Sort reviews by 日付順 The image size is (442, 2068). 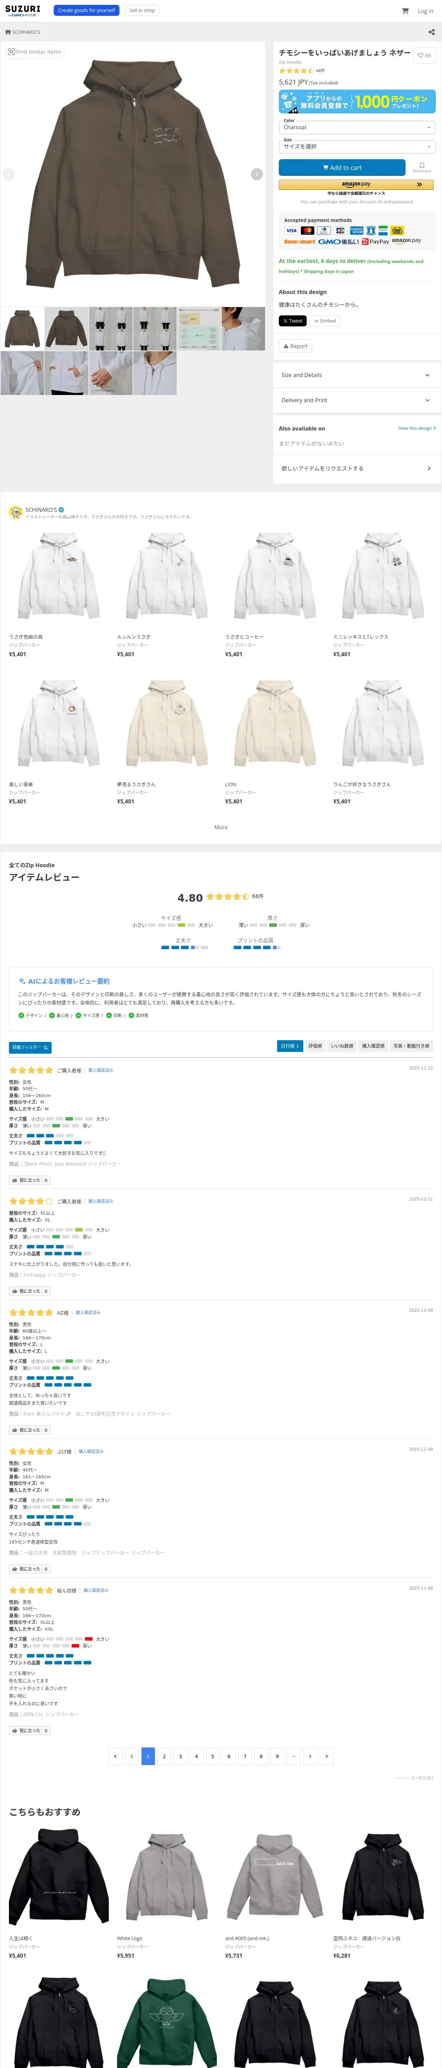[x=290, y=1046]
